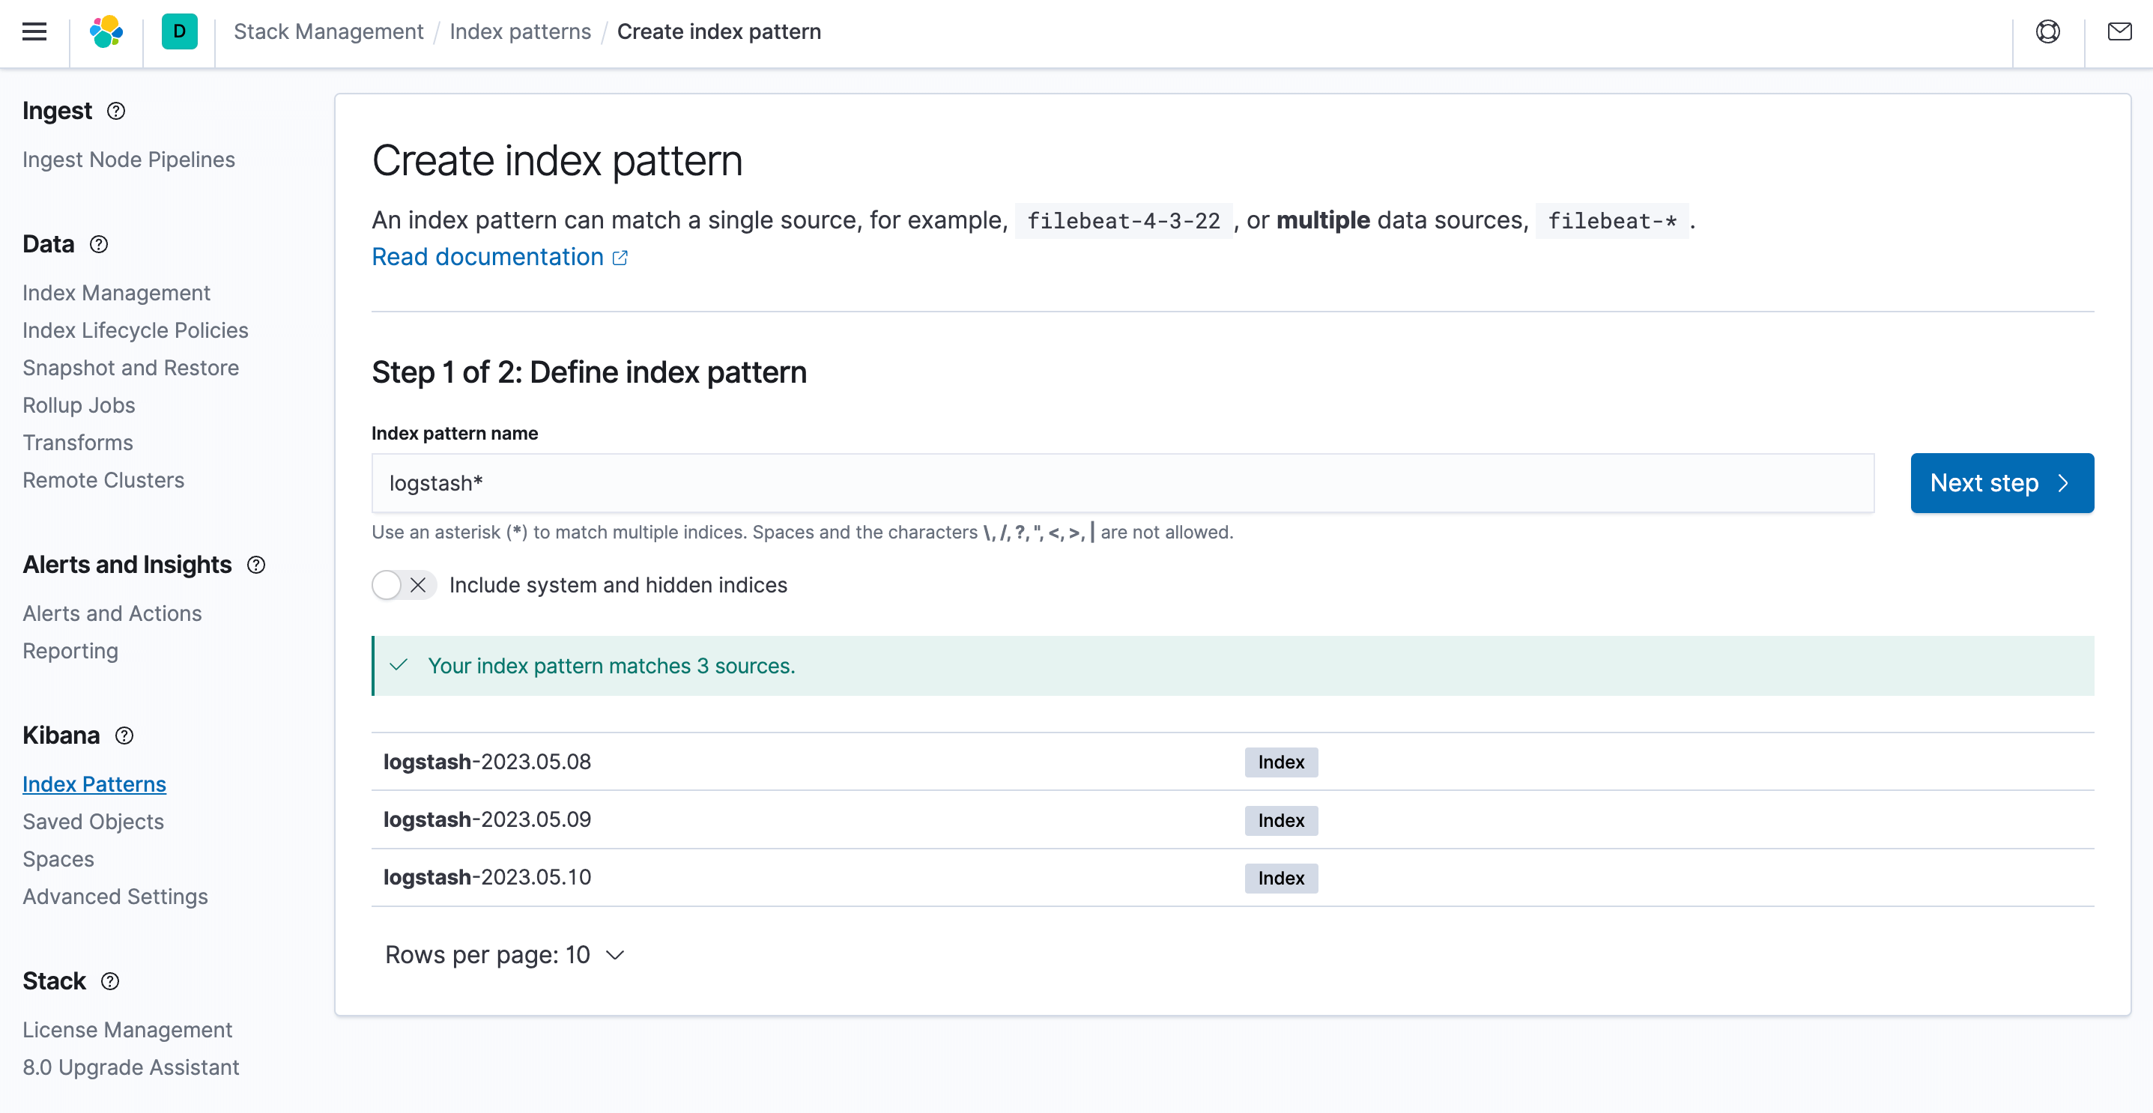
Task: Select Index Patterns in sidebar
Action: pyautogui.click(x=94, y=785)
